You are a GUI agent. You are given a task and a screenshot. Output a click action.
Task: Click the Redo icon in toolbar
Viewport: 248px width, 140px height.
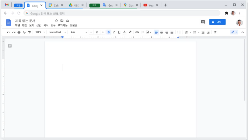[14, 32]
